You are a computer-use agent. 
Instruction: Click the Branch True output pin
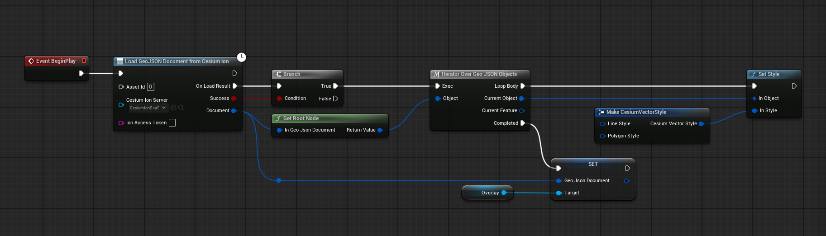(335, 86)
